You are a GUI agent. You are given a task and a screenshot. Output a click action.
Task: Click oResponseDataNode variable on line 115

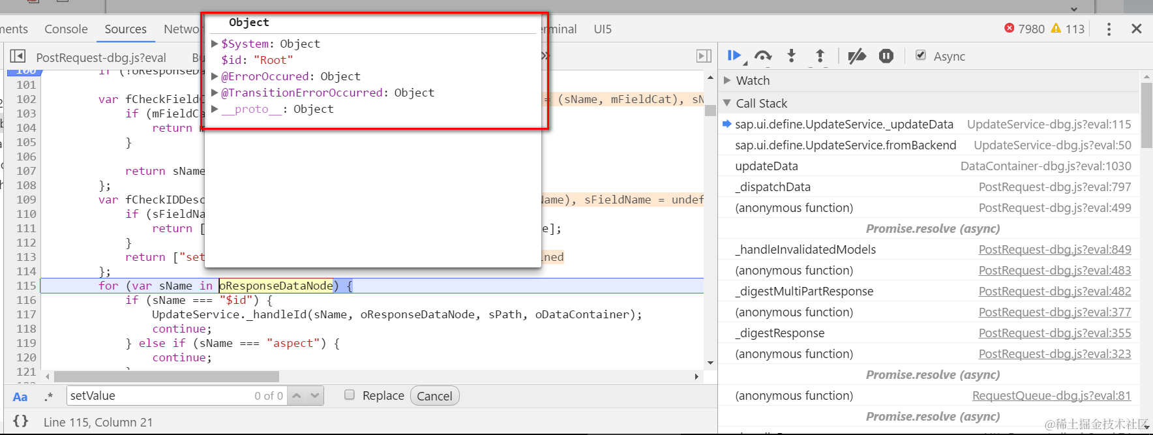(276, 286)
